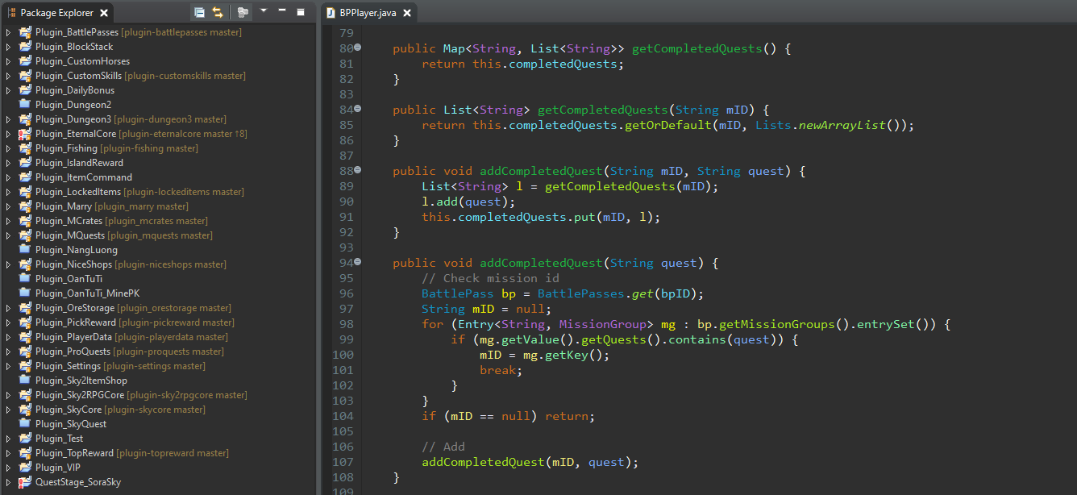1077x495 pixels.
Task: Click the focus on active task icon
Action: (243, 12)
